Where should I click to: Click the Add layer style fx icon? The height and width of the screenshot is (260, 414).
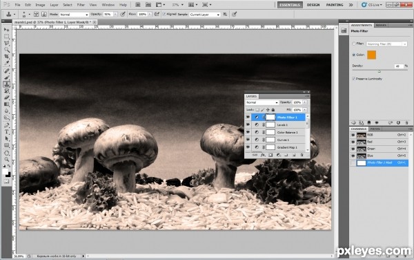click(263, 156)
